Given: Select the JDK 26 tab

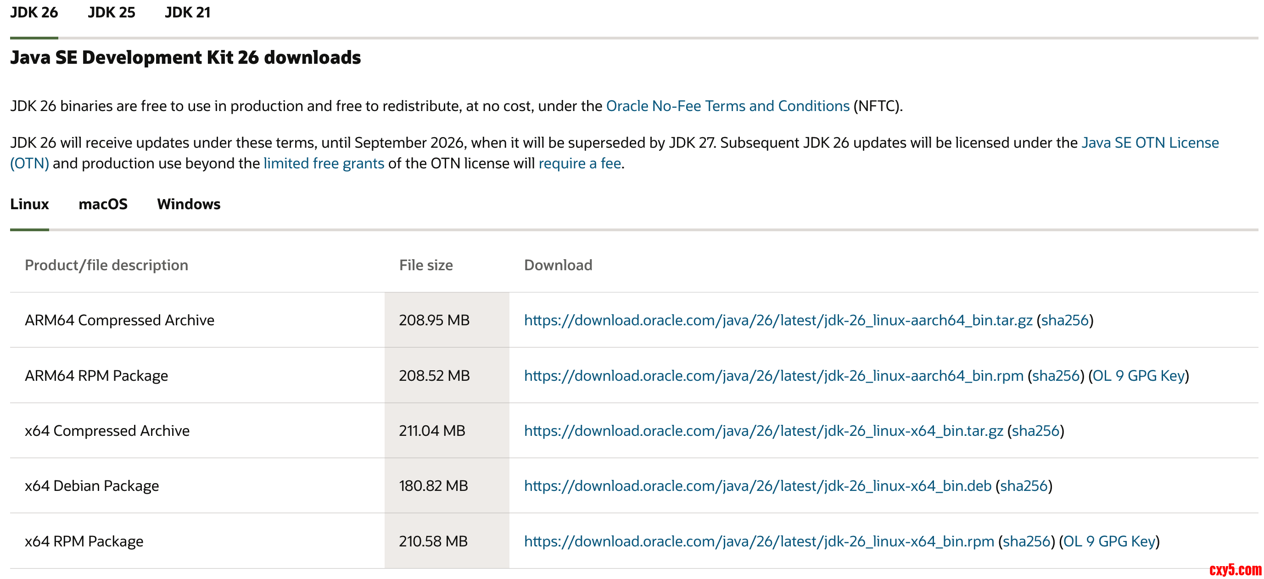Looking at the screenshot, I should (34, 12).
